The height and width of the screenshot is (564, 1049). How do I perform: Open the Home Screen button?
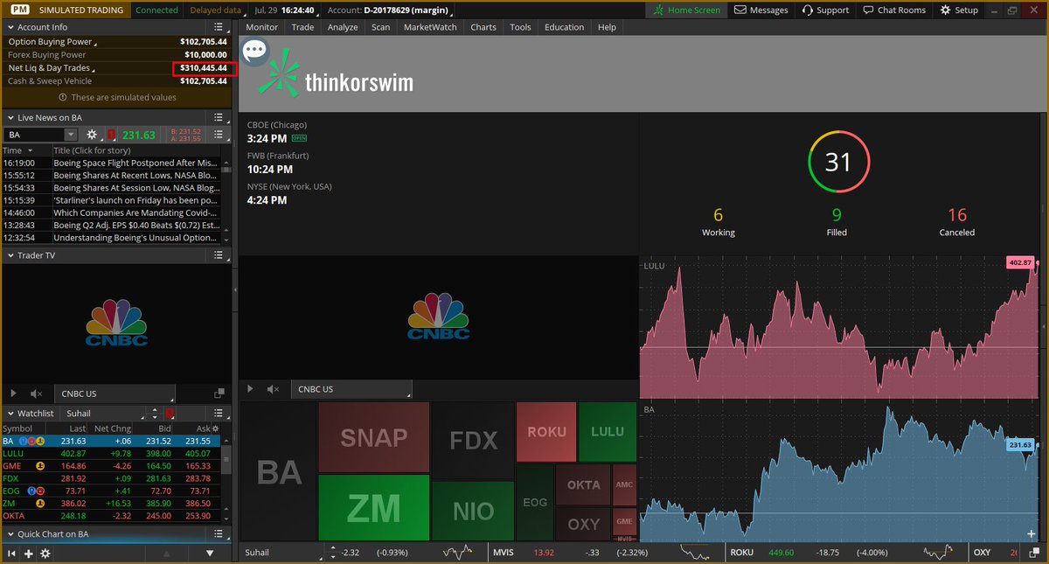pos(686,10)
